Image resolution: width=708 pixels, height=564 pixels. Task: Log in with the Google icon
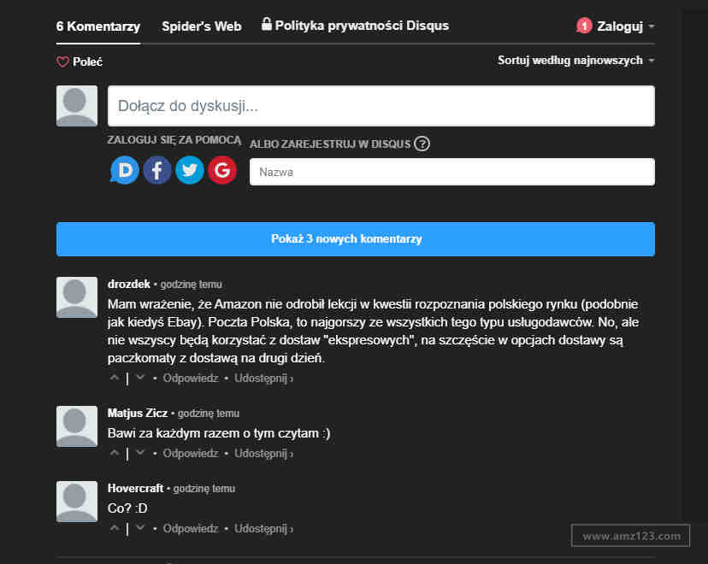click(222, 170)
